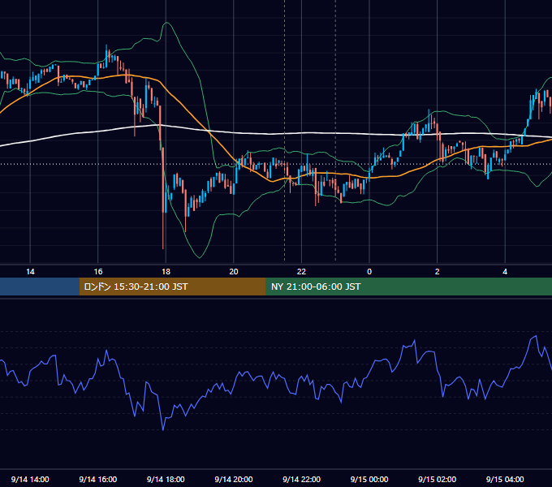The height and width of the screenshot is (487, 552).
Task: Click the upper Bollinger band peak near 18:00
Action: point(166,23)
